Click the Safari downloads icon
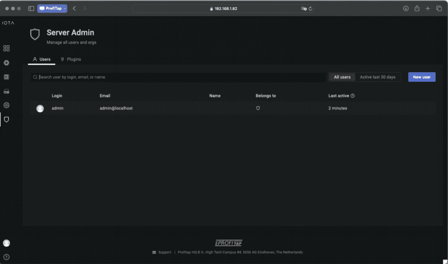Image resolution: width=448 pixels, height=264 pixels. click(x=406, y=8)
